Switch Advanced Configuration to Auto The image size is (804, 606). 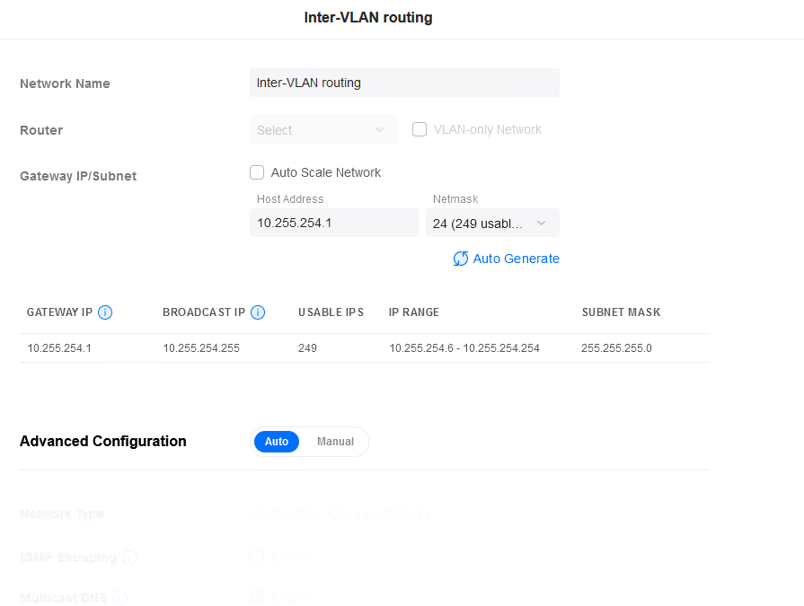[x=277, y=442]
